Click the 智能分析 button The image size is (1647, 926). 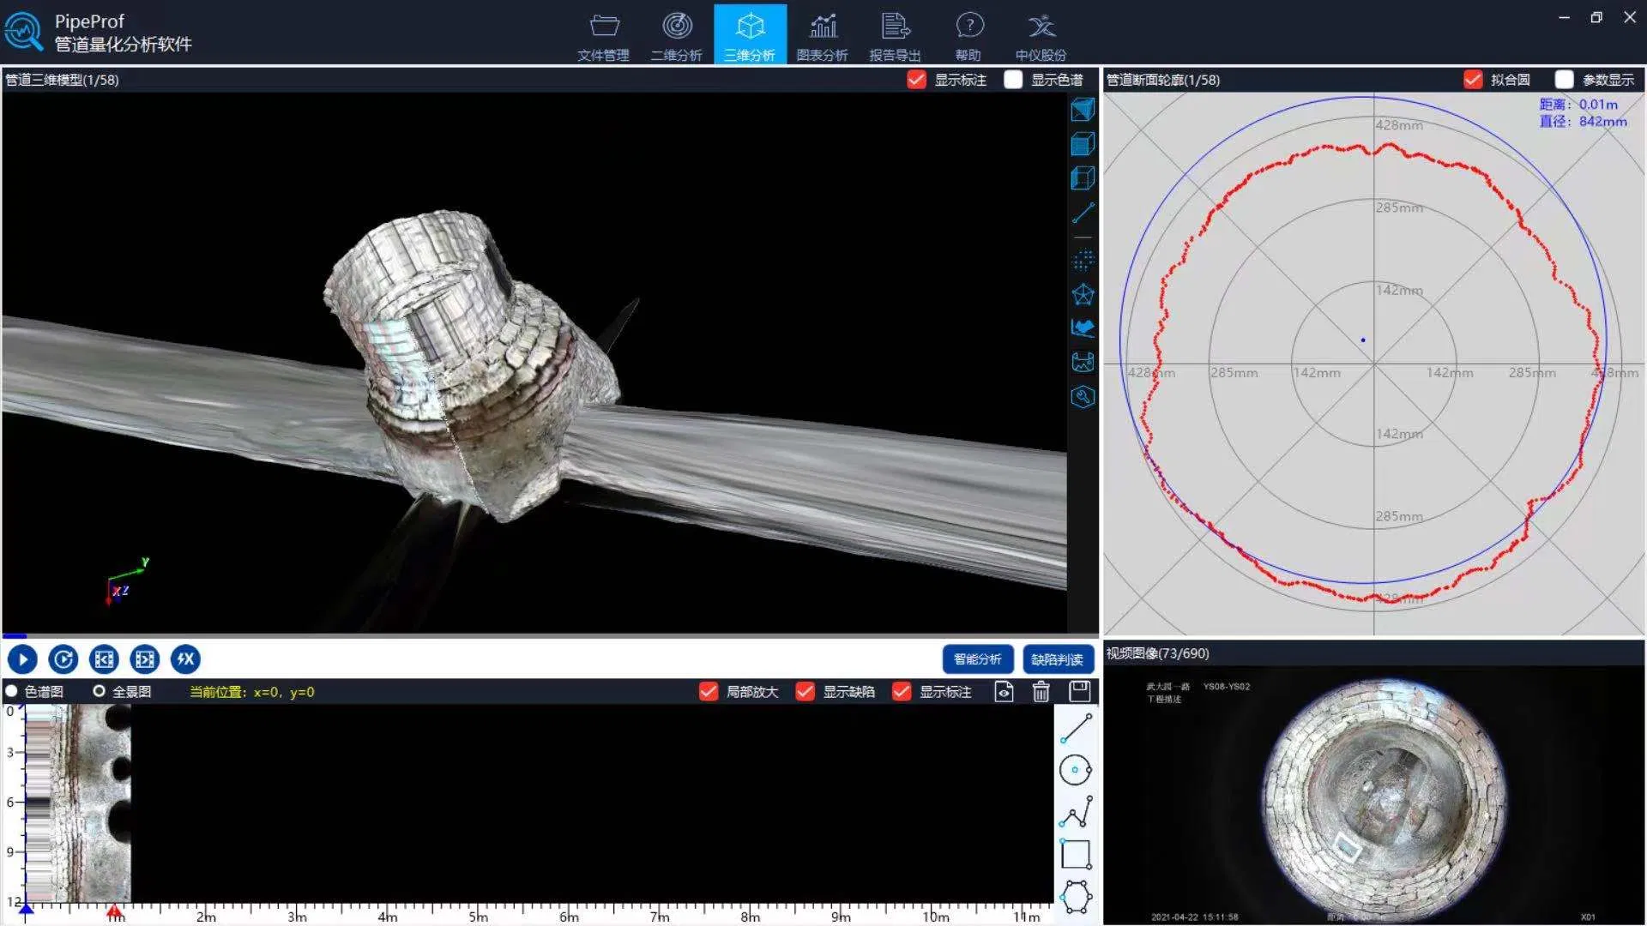tap(979, 659)
